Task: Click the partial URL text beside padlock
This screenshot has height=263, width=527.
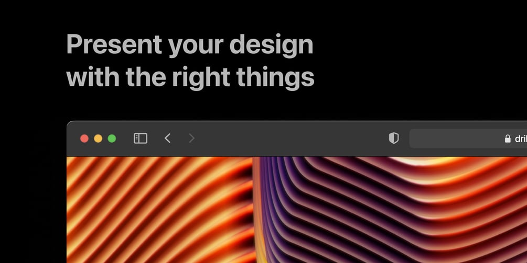Action: [521, 139]
